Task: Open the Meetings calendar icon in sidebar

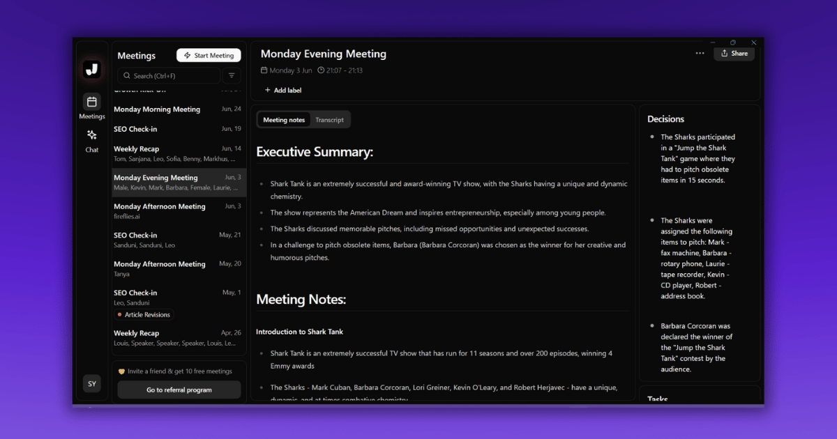Action: tap(91, 102)
